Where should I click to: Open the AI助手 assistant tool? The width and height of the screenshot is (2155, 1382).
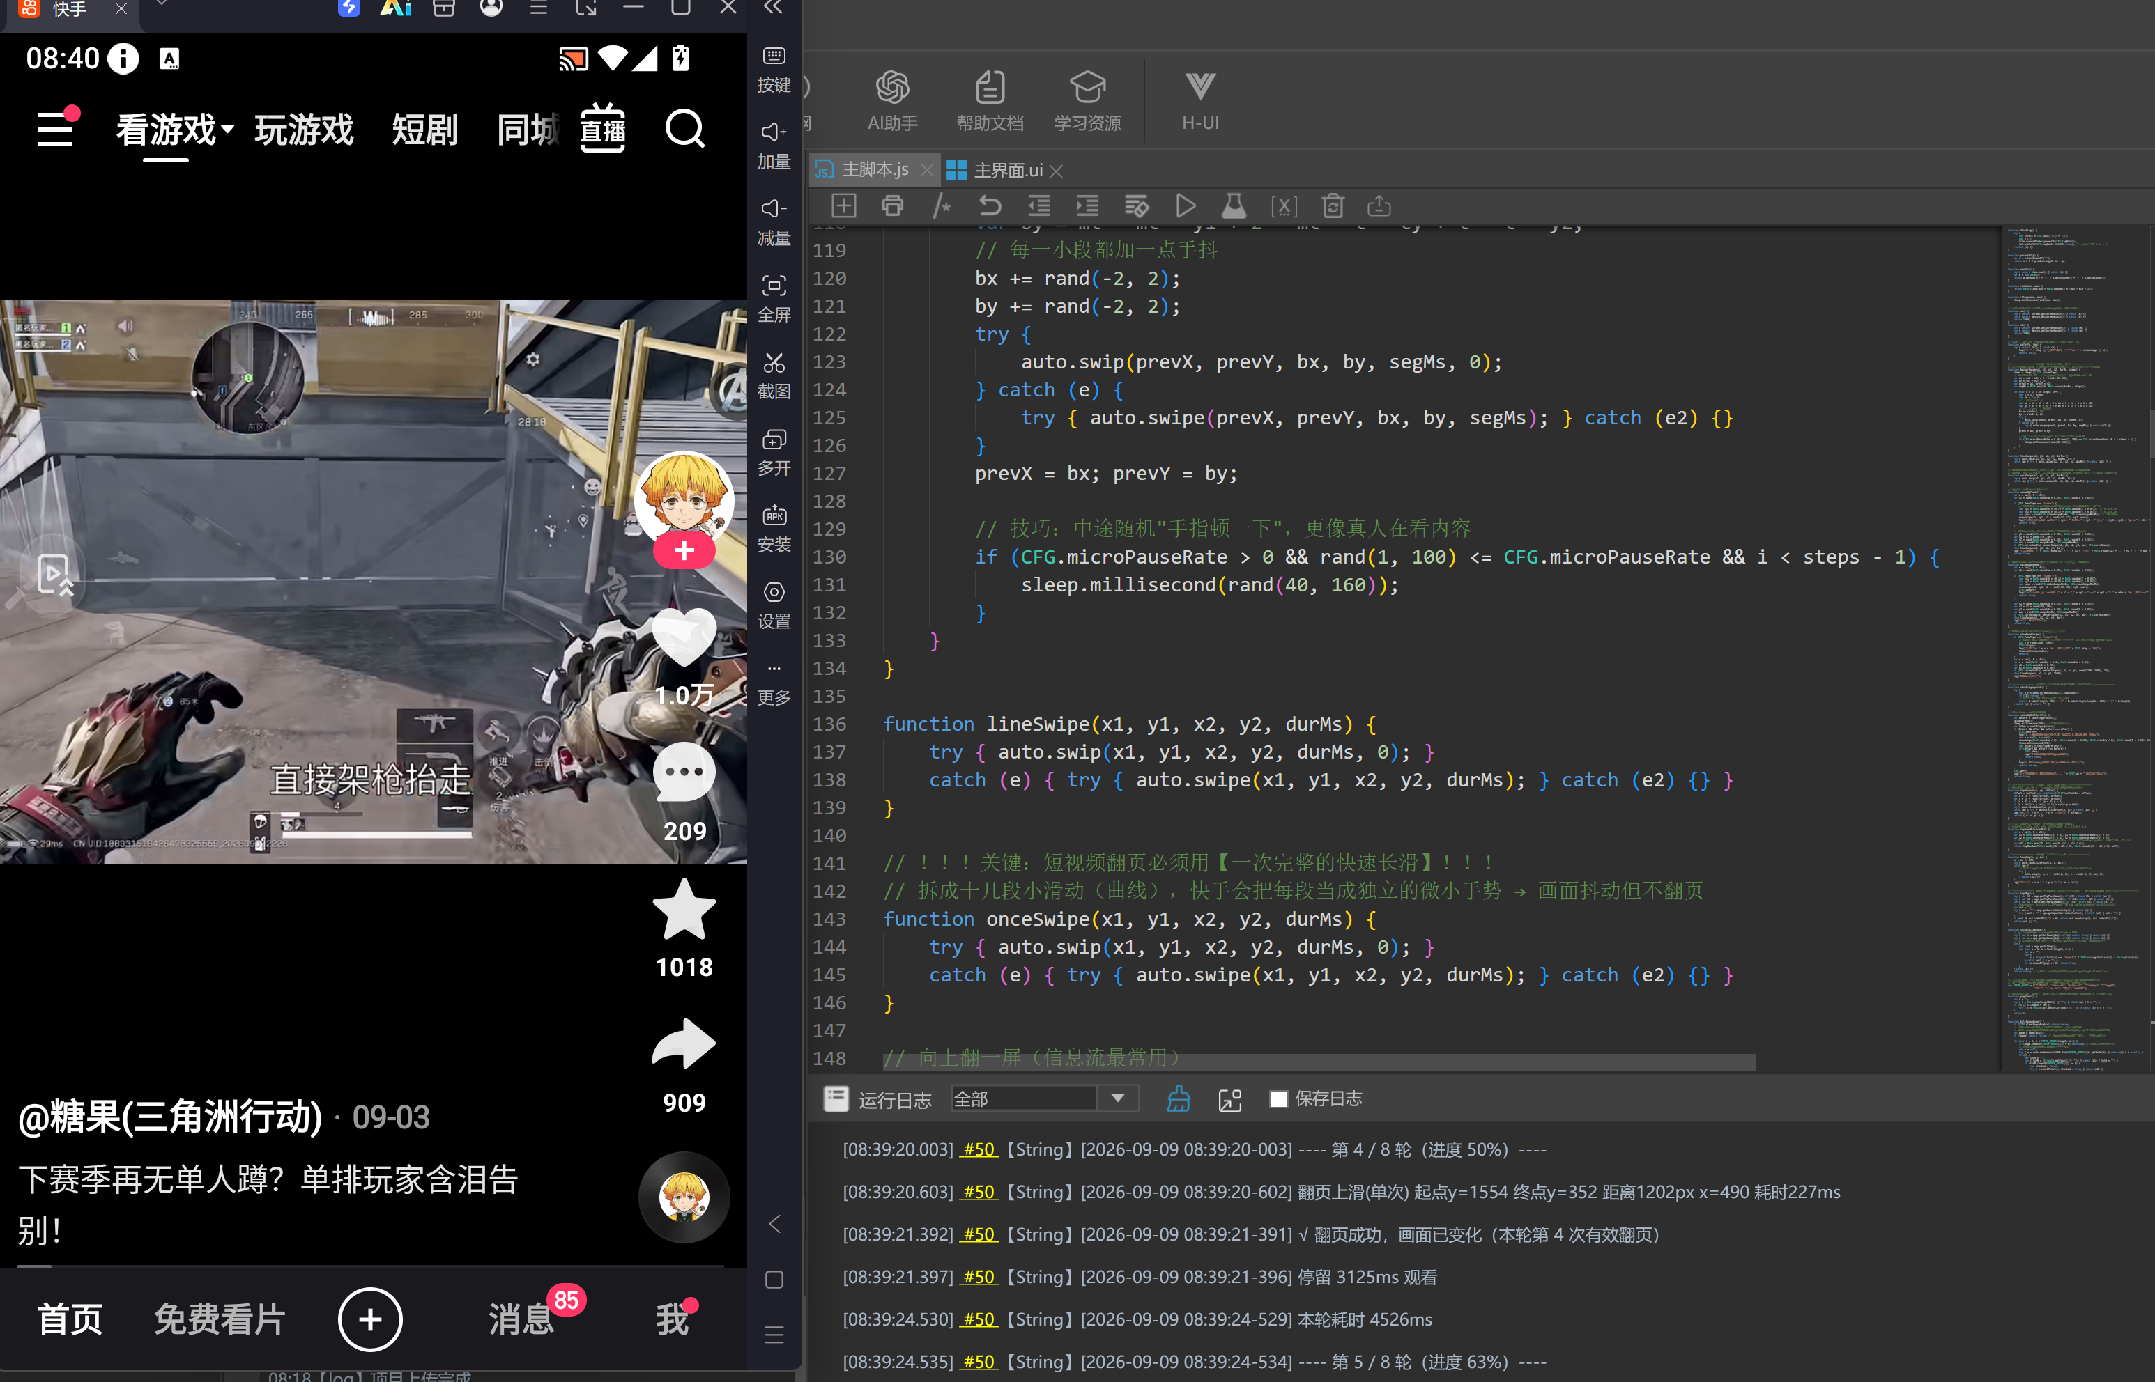(891, 100)
